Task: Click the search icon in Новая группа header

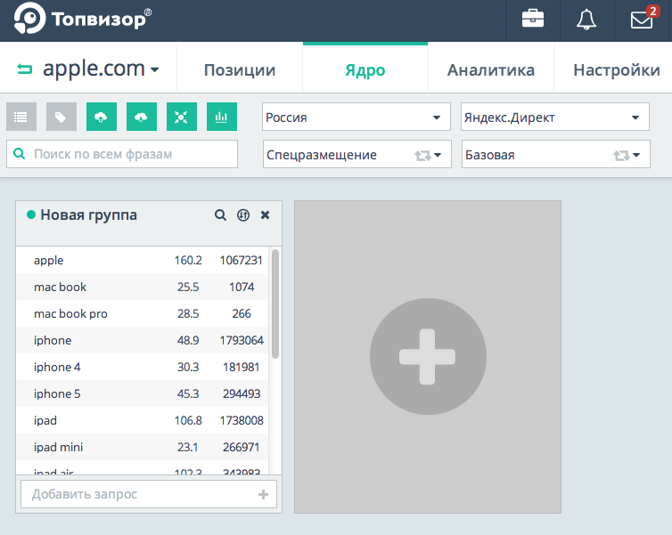Action: coord(220,215)
